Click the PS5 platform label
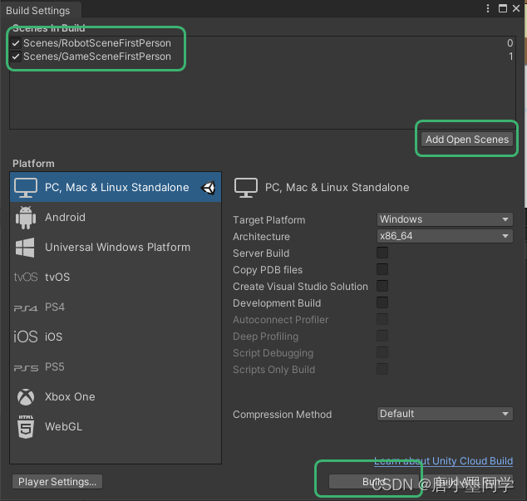This screenshot has width=527, height=501. click(x=55, y=367)
